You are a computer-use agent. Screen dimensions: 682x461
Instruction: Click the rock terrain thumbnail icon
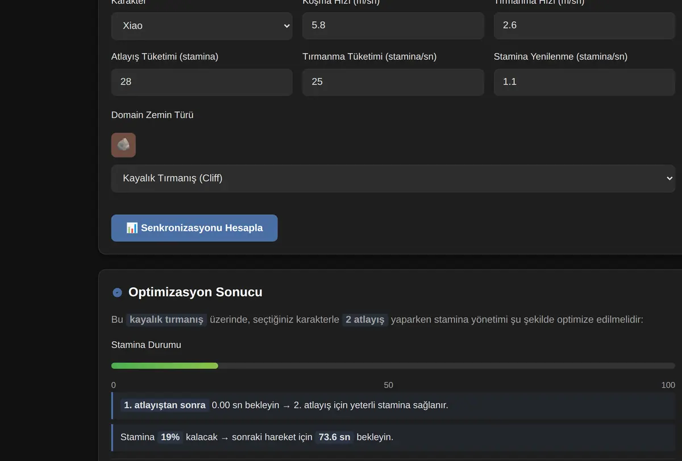[x=123, y=145]
